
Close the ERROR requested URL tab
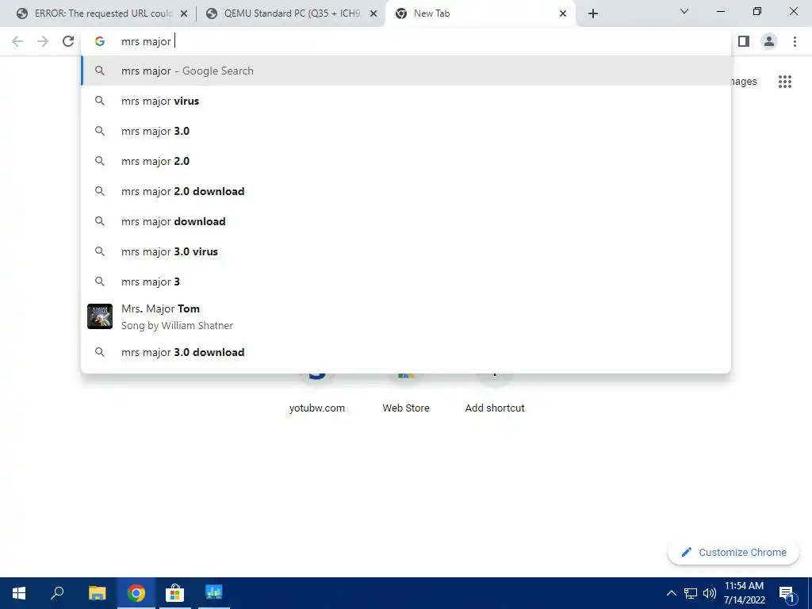184,13
